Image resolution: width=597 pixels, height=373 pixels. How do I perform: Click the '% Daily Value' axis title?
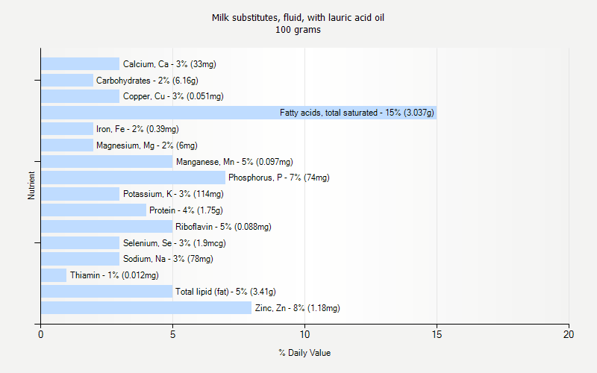tap(304, 353)
